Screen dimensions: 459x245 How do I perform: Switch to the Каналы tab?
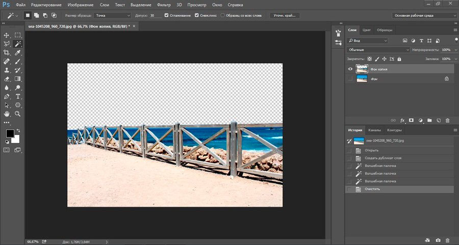(374, 130)
